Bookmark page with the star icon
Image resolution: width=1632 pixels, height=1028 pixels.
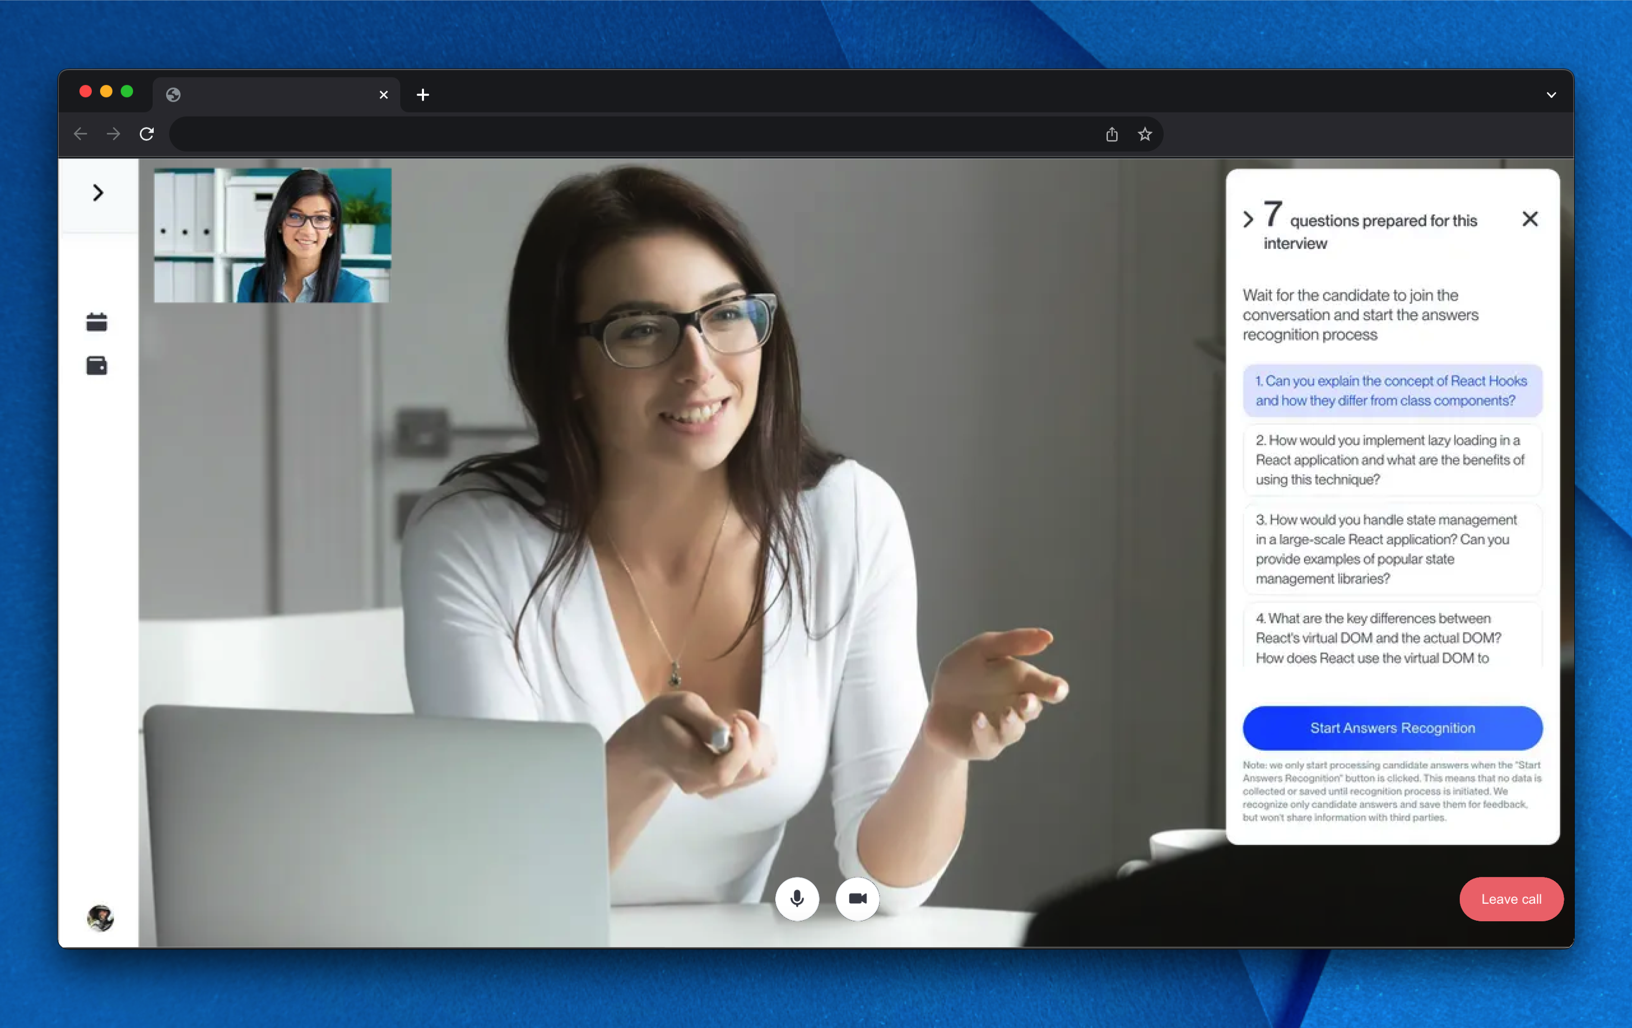[x=1145, y=134]
